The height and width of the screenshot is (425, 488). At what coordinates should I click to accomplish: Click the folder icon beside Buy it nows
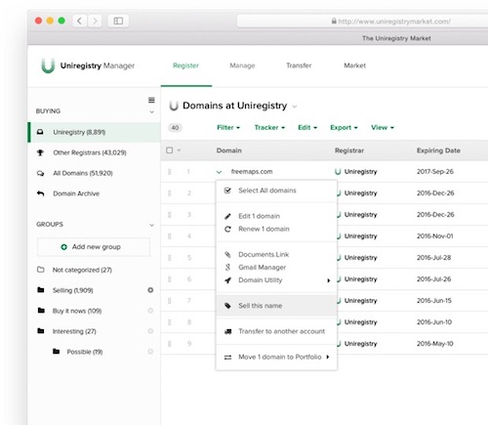(41, 311)
